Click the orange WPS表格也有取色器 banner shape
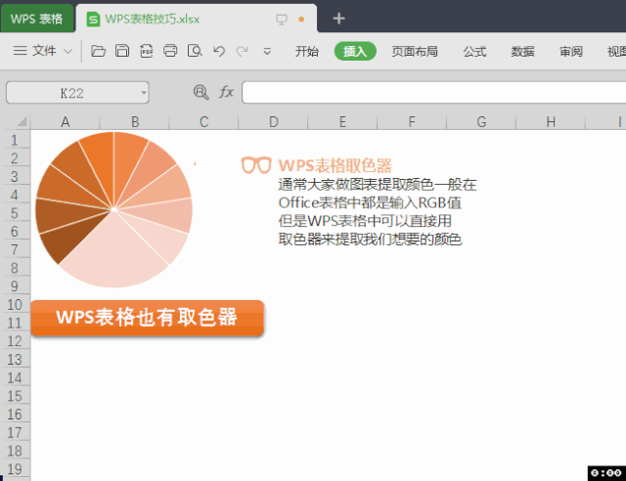 coord(147,318)
